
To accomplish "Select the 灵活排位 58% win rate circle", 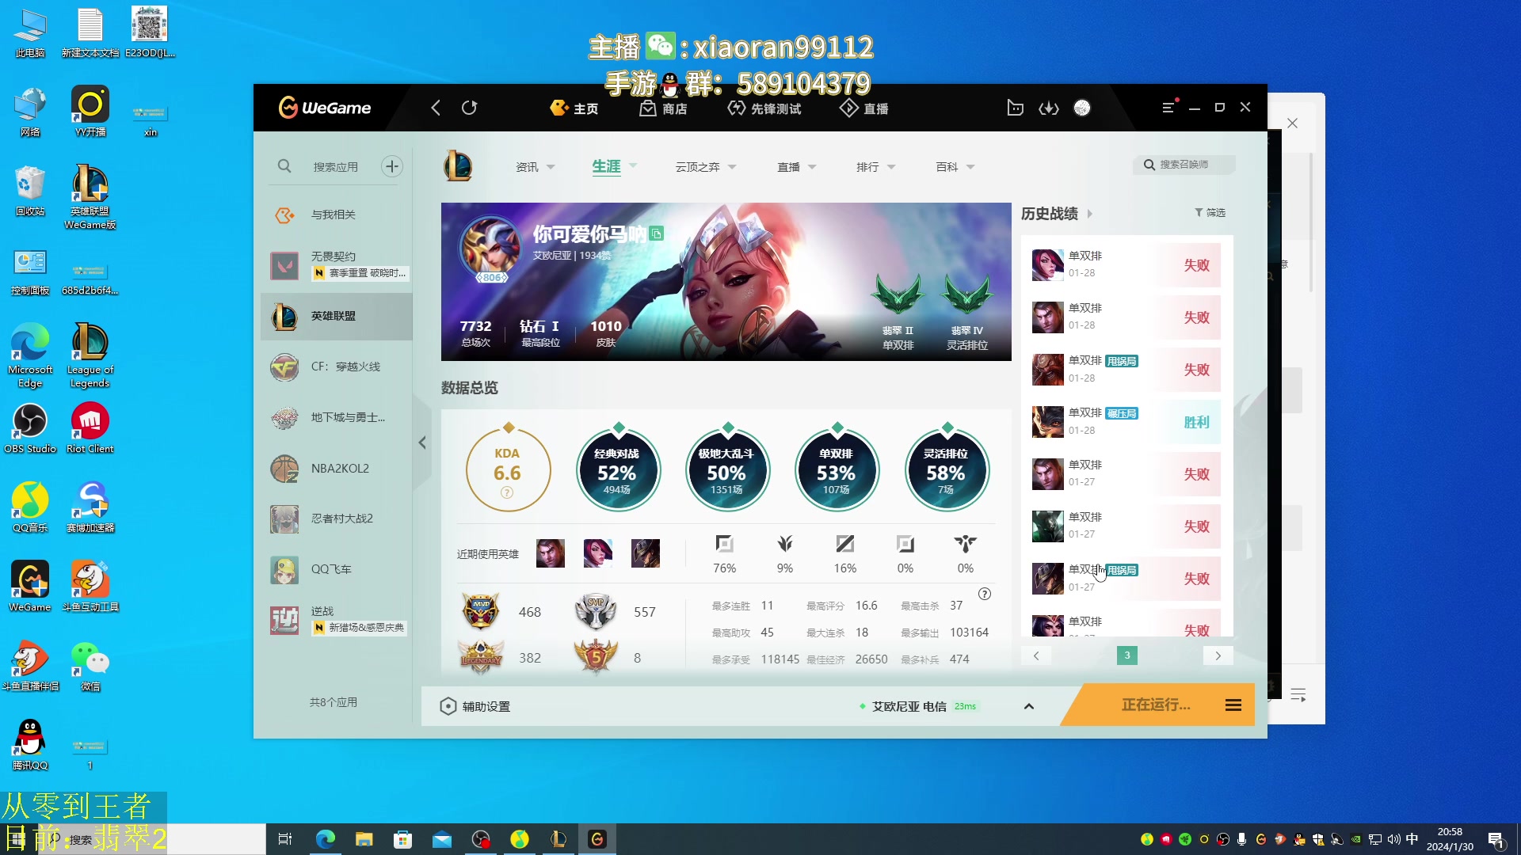I will pyautogui.click(x=946, y=469).
